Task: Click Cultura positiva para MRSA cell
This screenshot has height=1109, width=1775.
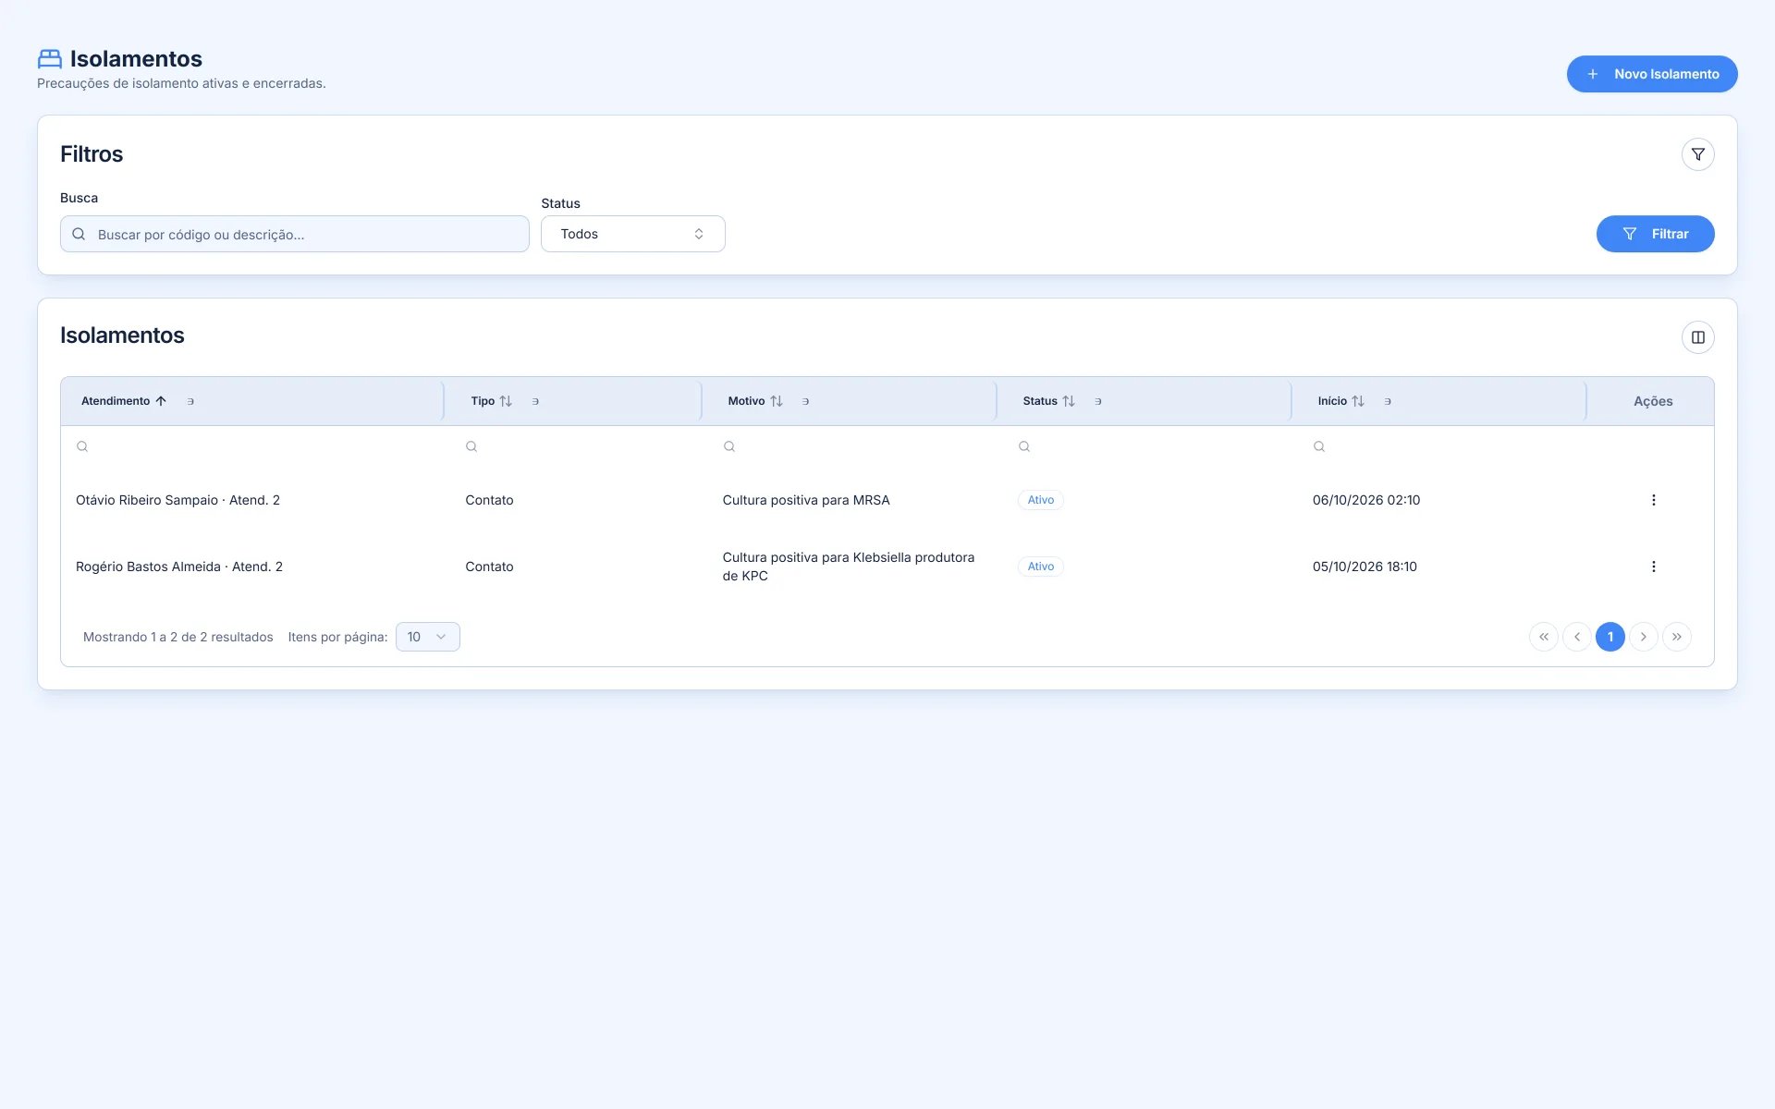Action: point(806,500)
